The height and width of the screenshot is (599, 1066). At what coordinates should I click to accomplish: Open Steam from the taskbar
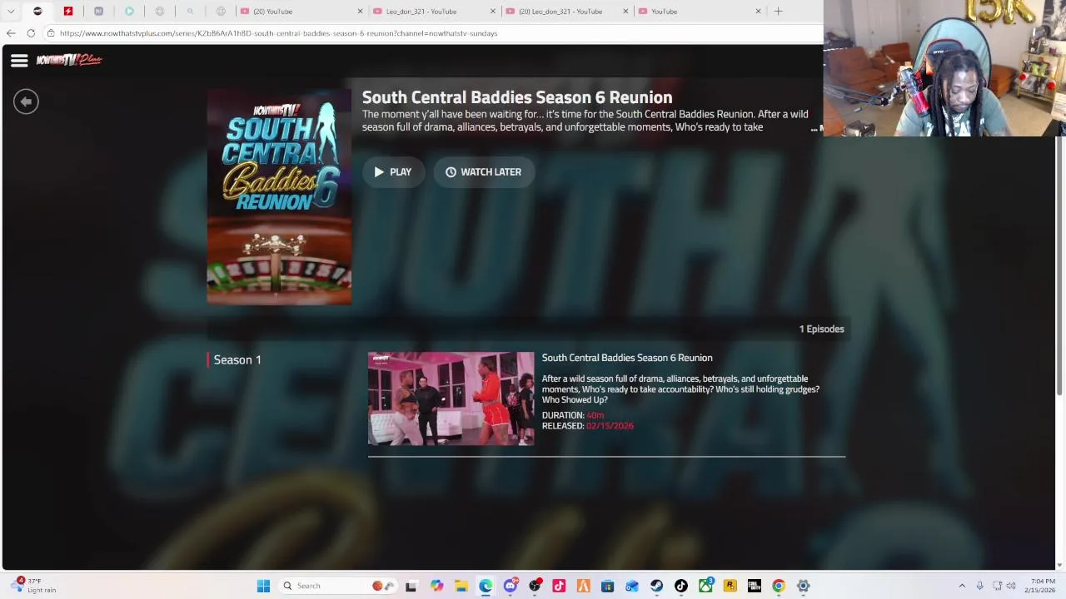(x=656, y=586)
